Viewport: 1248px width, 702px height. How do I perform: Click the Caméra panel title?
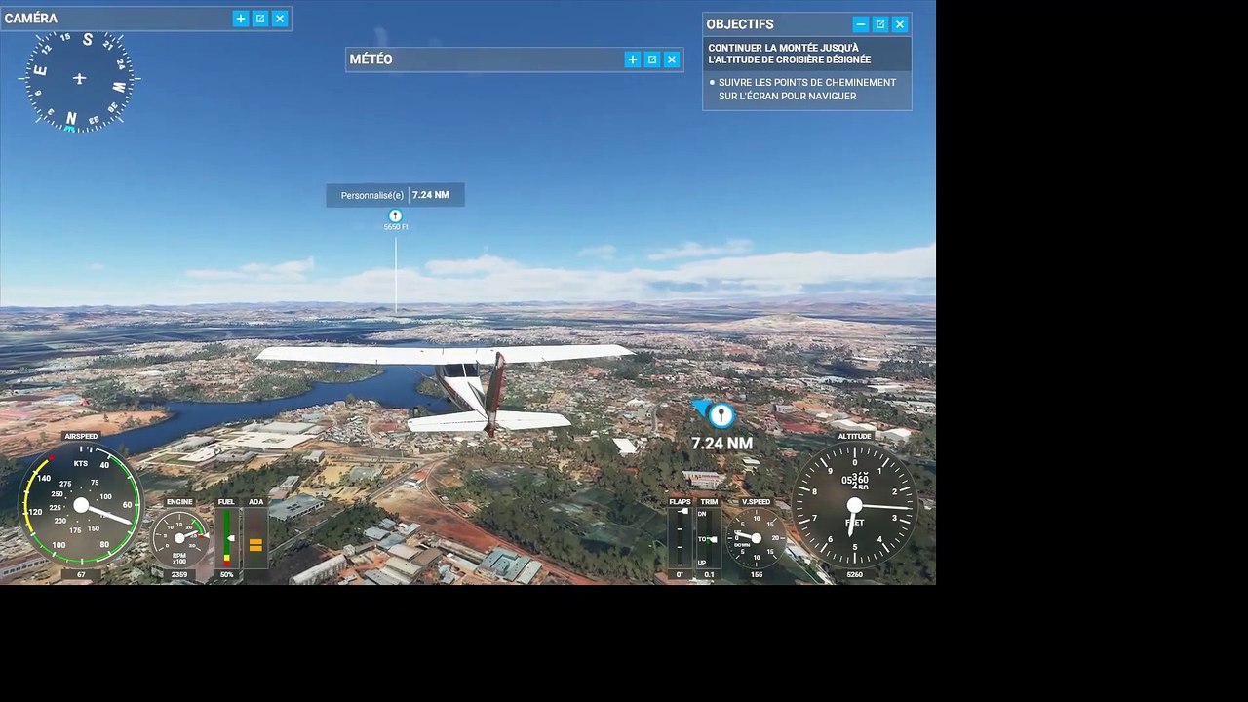pyautogui.click(x=31, y=19)
